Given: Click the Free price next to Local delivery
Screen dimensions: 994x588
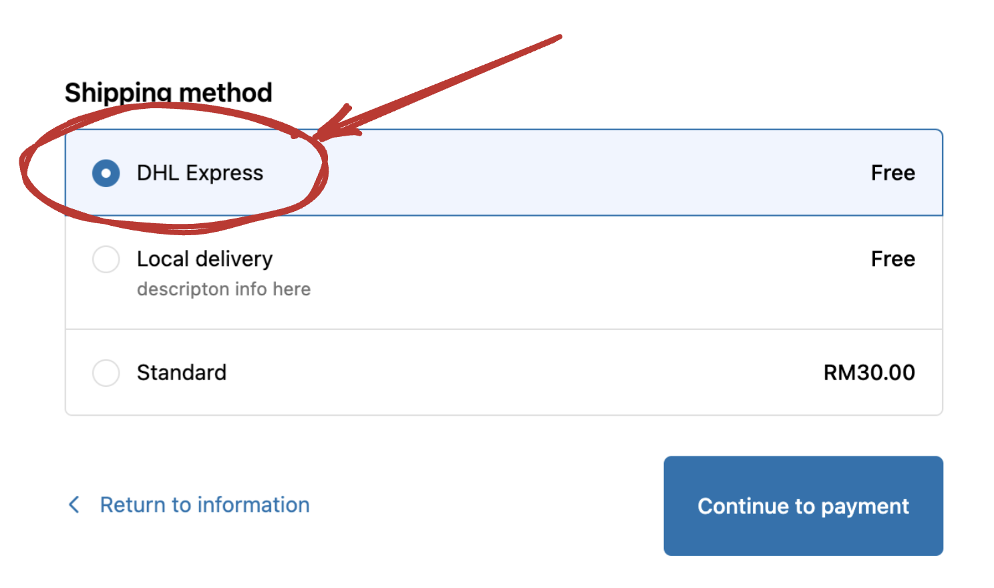Looking at the screenshot, I should pyautogui.click(x=893, y=259).
